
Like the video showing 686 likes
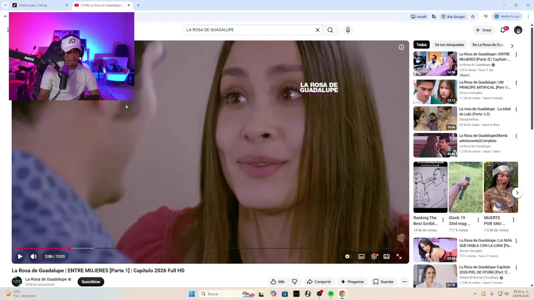click(x=277, y=282)
